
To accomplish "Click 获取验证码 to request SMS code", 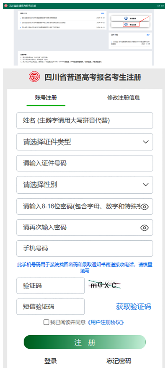I will [x=134, y=306].
